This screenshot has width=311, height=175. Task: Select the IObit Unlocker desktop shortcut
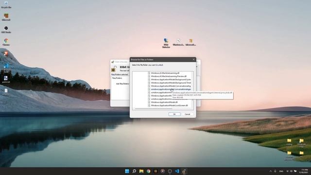click(166, 43)
